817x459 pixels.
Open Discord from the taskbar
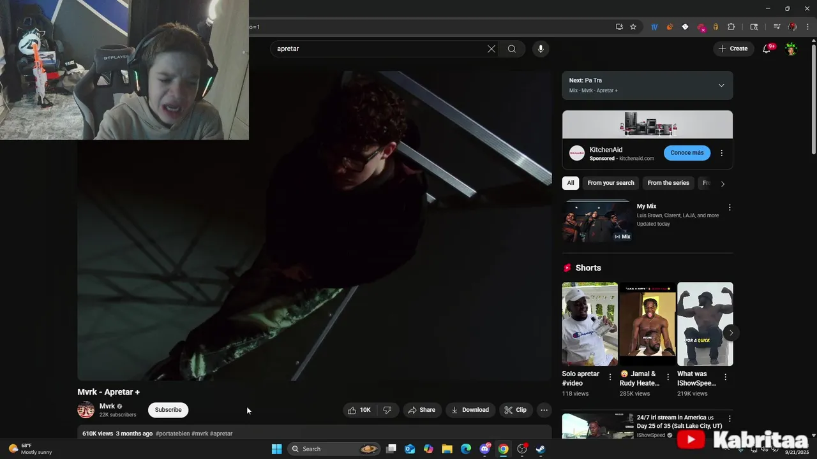484,449
